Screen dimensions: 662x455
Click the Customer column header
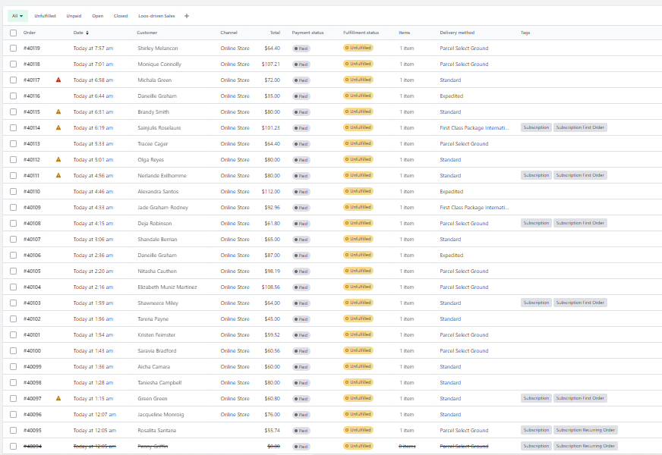click(147, 33)
